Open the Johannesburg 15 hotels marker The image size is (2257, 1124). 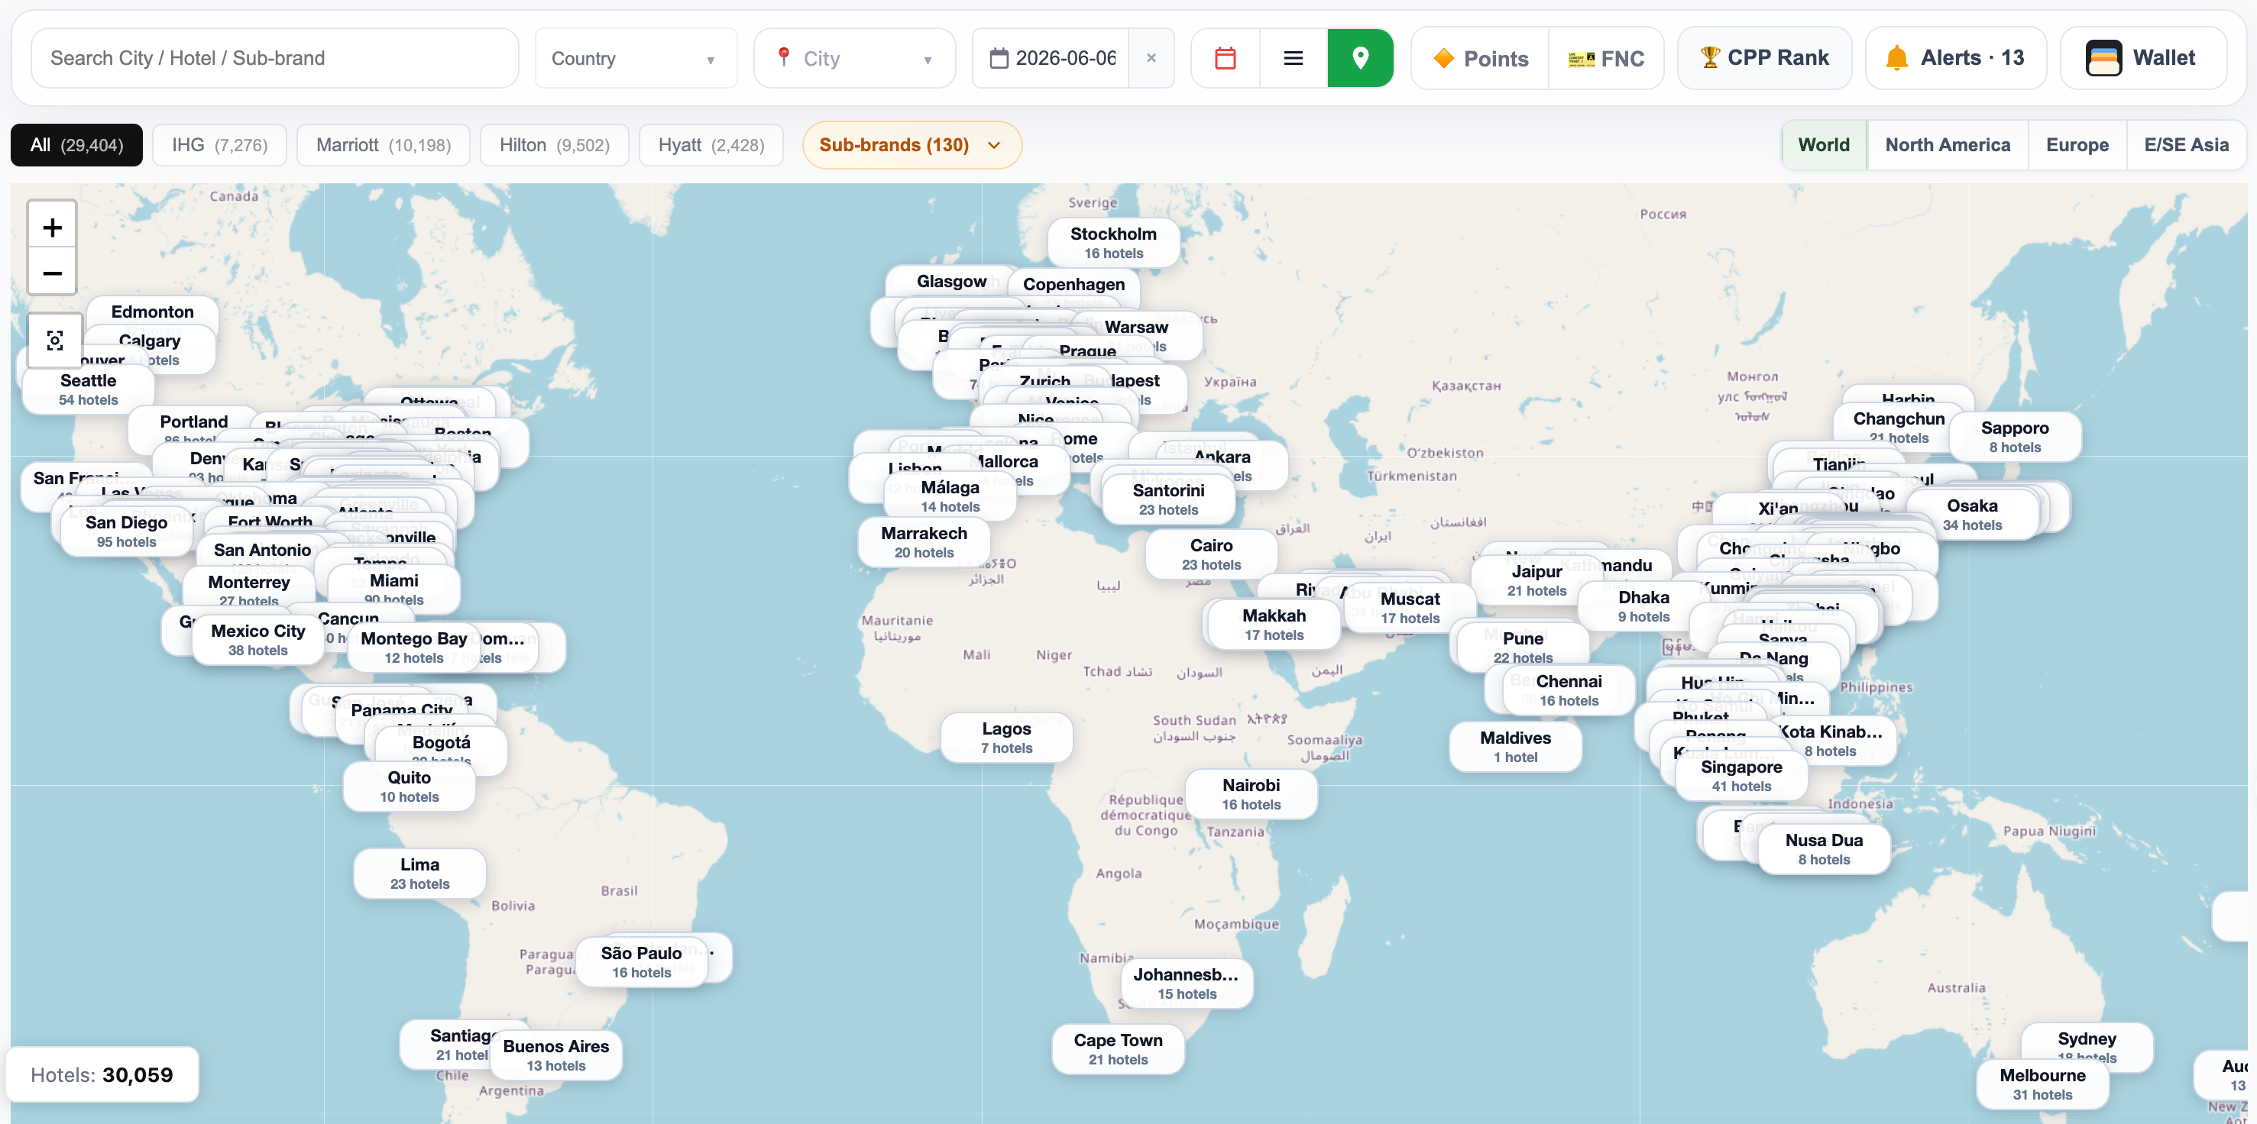[1187, 983]
